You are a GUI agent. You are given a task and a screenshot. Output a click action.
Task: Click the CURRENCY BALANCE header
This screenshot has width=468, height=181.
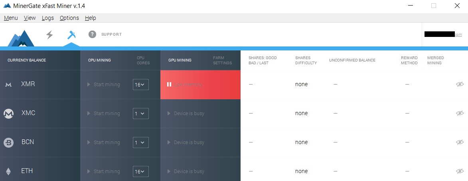[27, 60]
